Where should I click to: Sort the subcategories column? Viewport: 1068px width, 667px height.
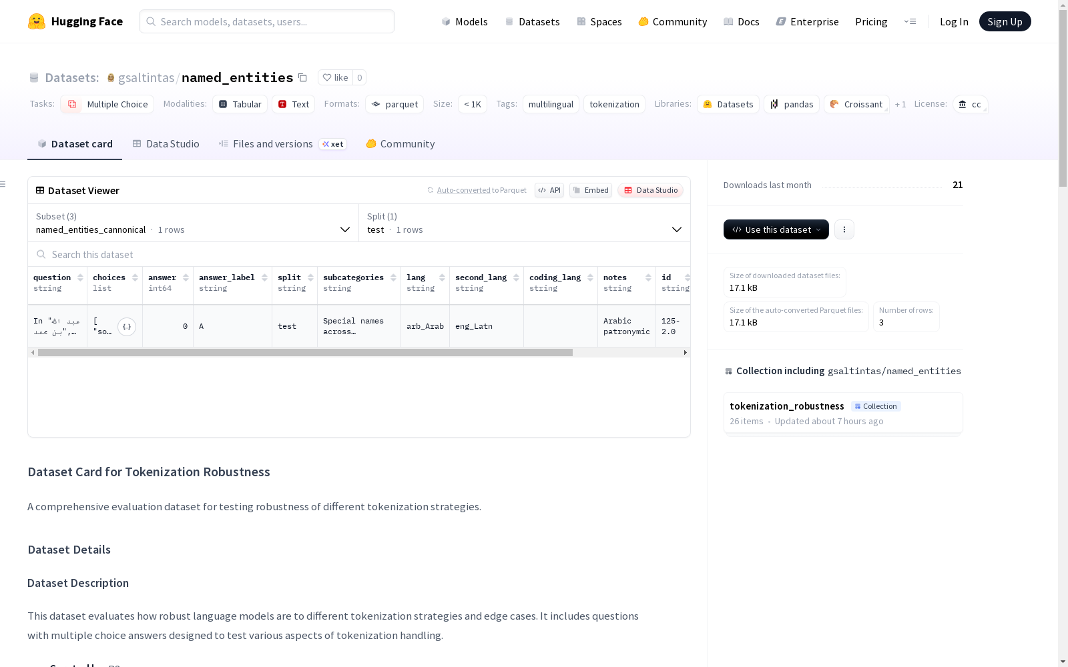pos(393,277)
